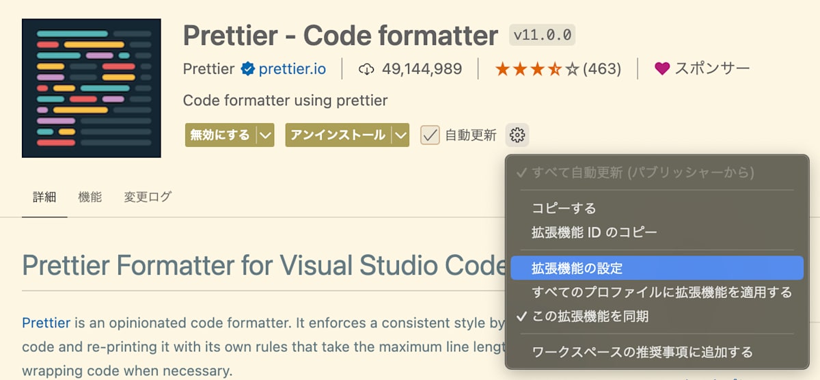Expand the 無効にする dropdown arrow
The image size is (820, 380).
pyautogui.click(x=266, y=135)
